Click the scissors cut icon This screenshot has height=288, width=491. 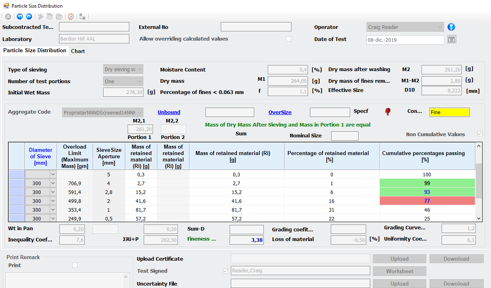[x=41, y=16]
